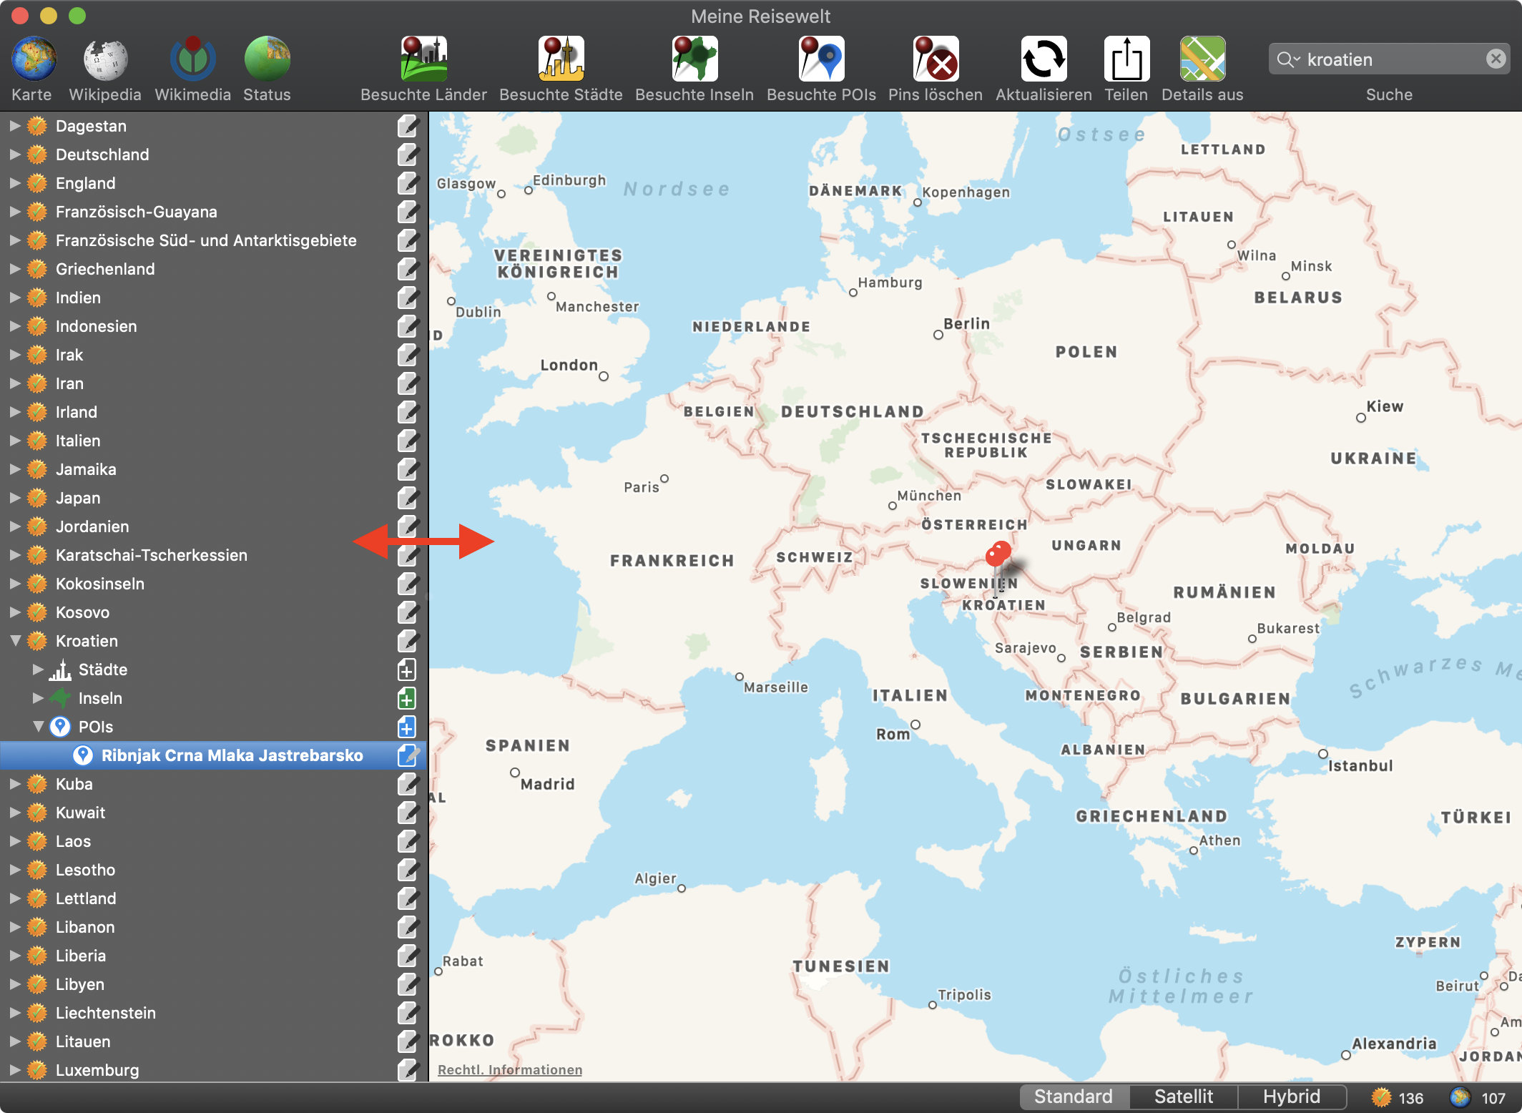This screenshot has height=1113, width=1522.
Task: Click Pins löschen toolbar icon
Action: pyautogui.click(x=936, y=59)
